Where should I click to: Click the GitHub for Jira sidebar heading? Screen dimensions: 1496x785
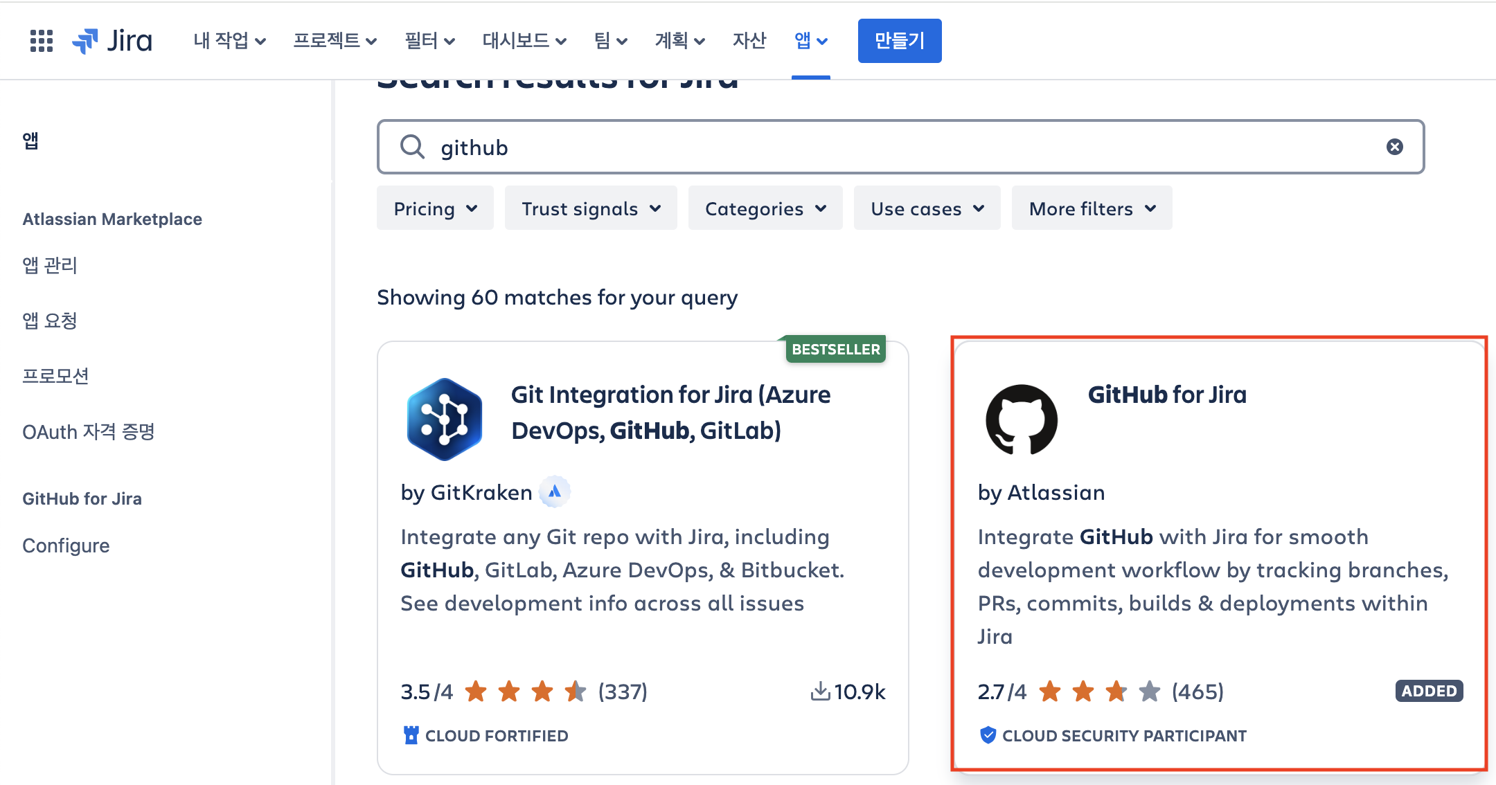point(82,498)
